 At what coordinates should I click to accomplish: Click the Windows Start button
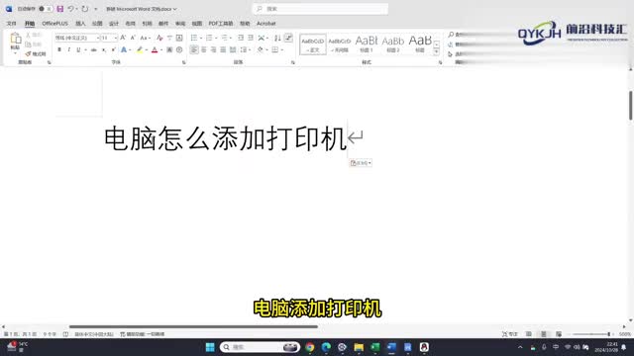(x=210, y=347)
